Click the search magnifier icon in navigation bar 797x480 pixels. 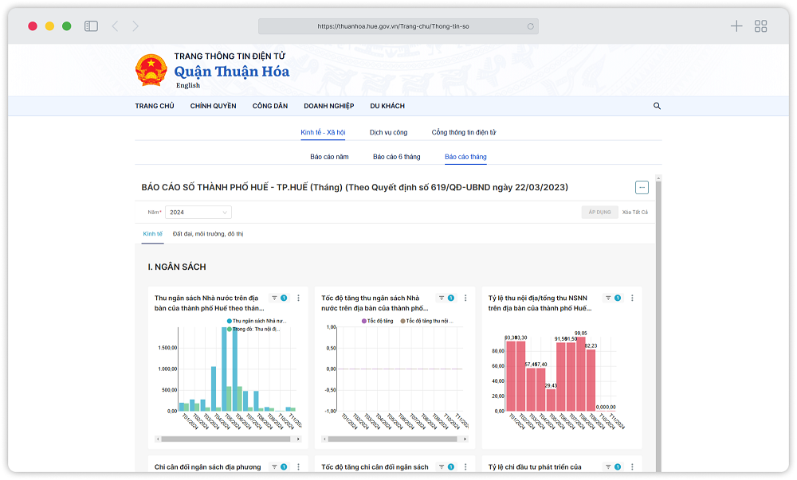657,106
